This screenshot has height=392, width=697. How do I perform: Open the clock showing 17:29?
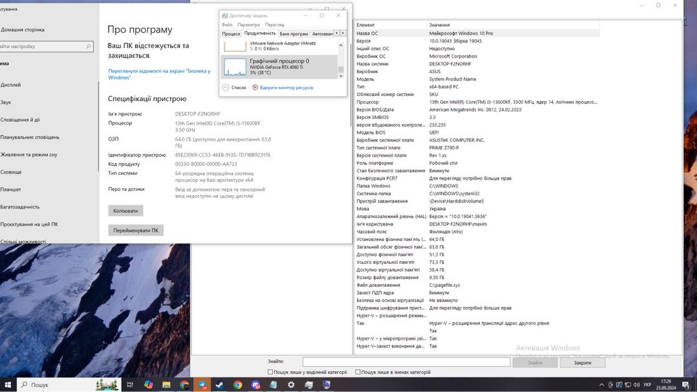[x=666, y=384]
